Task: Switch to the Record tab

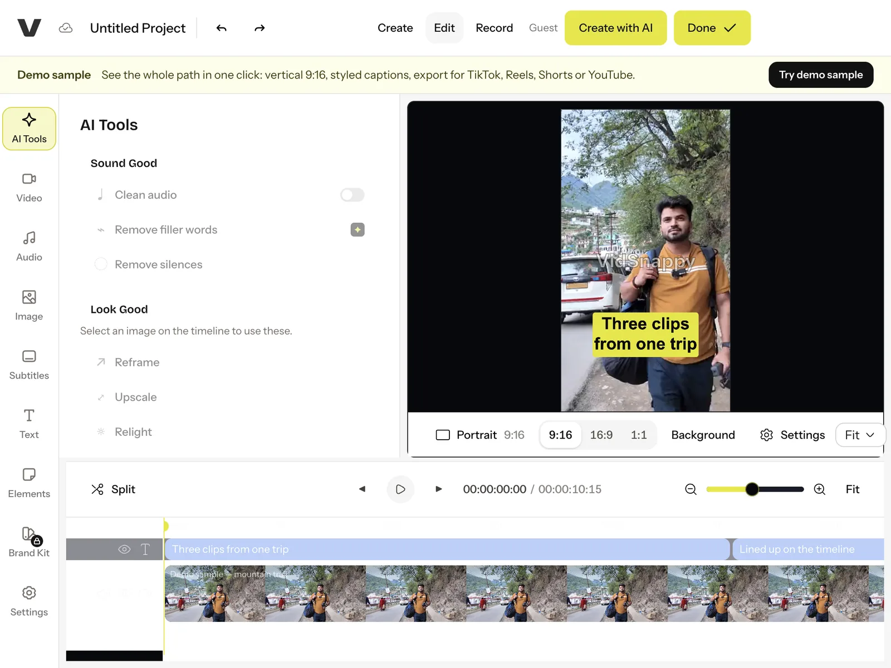Action: 495,28
